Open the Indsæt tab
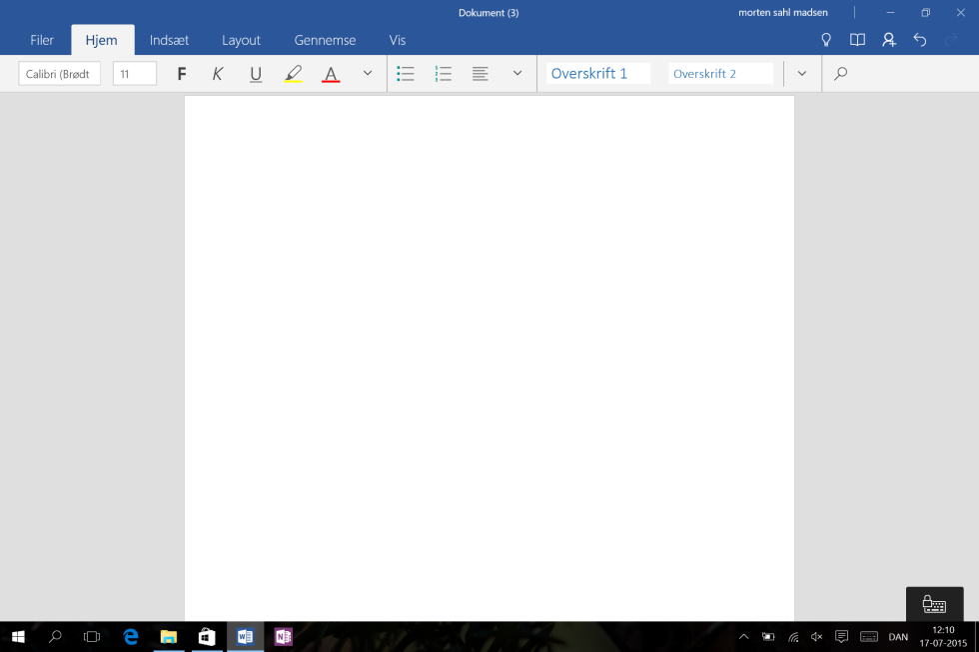The image size is (979, 652). click(x=169, y=40)
